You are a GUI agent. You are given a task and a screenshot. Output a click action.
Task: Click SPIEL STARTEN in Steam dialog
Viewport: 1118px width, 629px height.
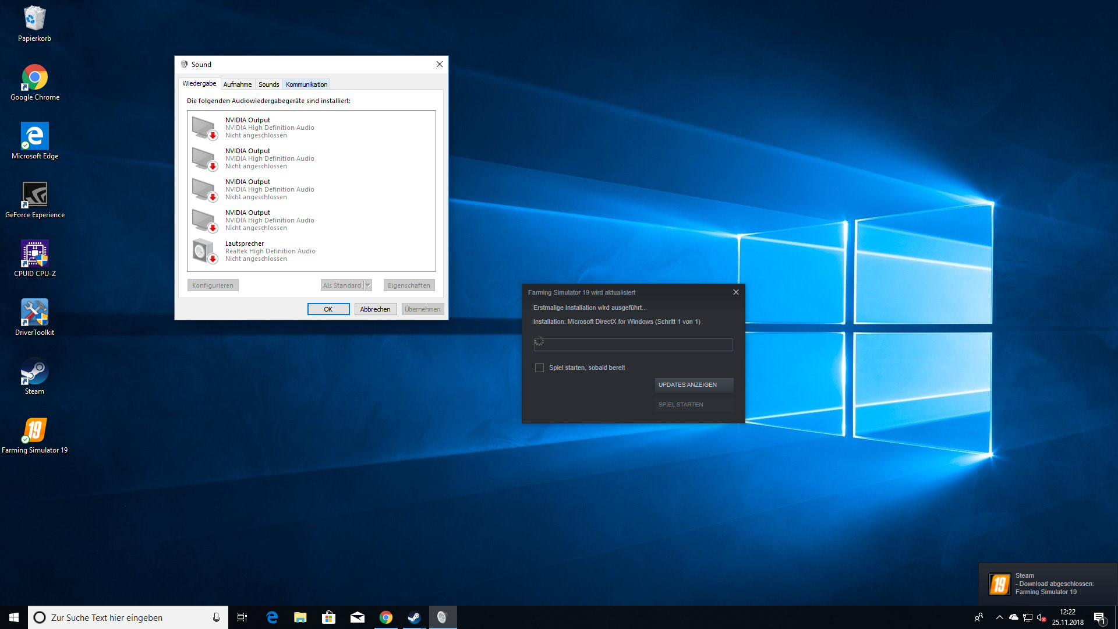(694, 405)
